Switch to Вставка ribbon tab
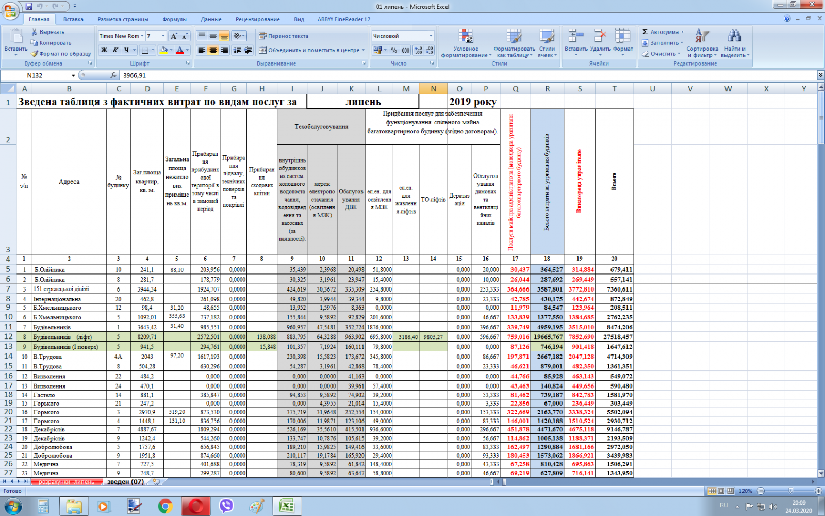The image size is (825, 516). click(x=73, y=19)
